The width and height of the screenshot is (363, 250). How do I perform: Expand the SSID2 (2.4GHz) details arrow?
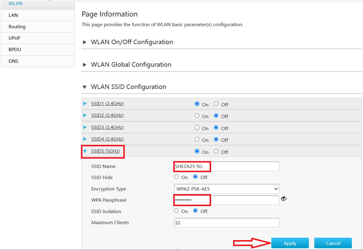pyautogui.click(x=85, y=115)
